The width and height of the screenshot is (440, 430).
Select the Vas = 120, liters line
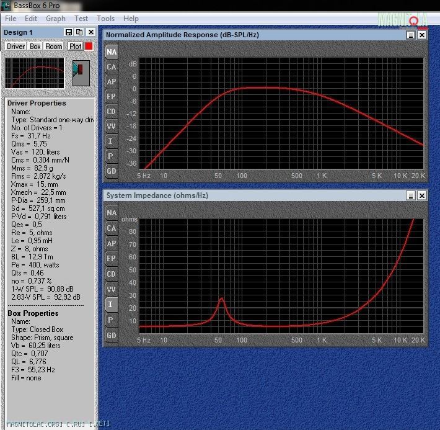tap(35, 152)
